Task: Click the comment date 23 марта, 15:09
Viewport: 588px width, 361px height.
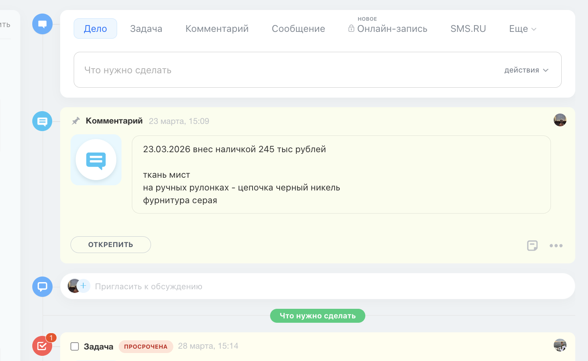Action: click(x=179, y=121)
